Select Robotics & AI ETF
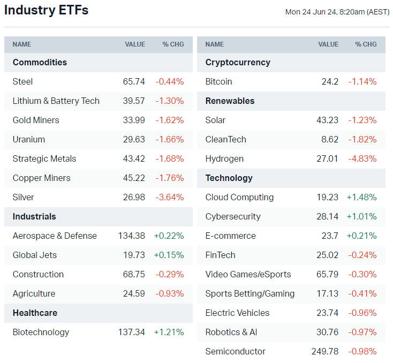This screenshot has height=363, width=393. [x=231, y=332]
